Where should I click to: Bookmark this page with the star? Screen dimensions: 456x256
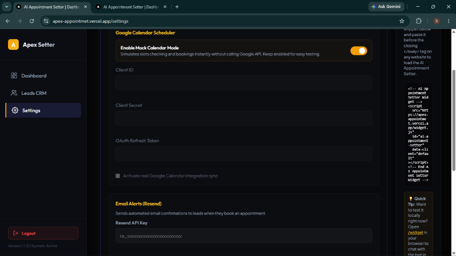tap(402, 21)
